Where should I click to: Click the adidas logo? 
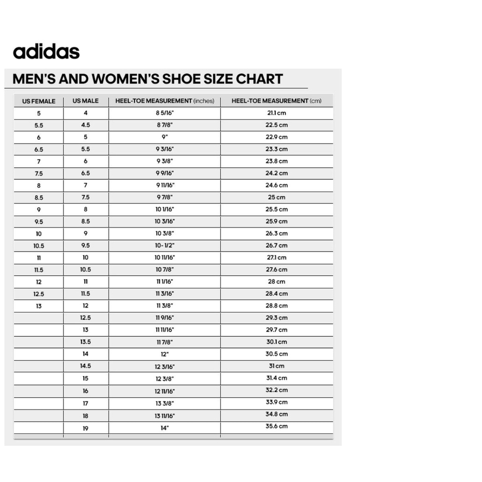(46, 52)
